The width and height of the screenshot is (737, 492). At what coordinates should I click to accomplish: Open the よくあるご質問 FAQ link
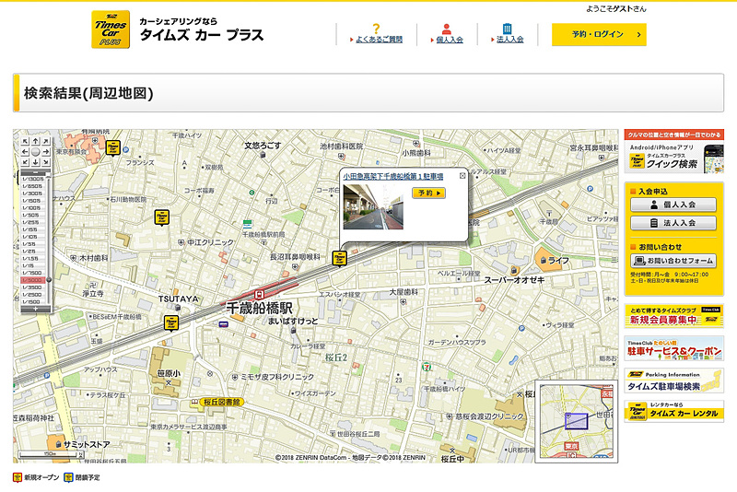pos(379,40)
